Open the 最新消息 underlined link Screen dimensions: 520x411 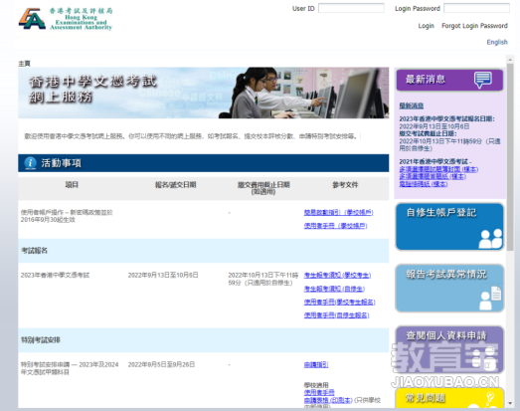412,105
